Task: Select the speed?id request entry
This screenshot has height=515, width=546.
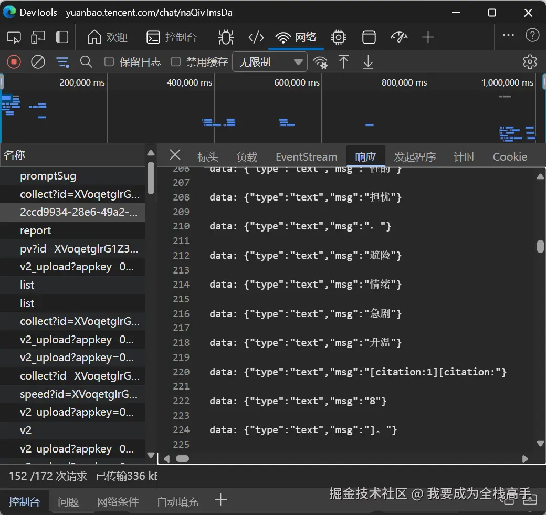Action: [79, 394]
